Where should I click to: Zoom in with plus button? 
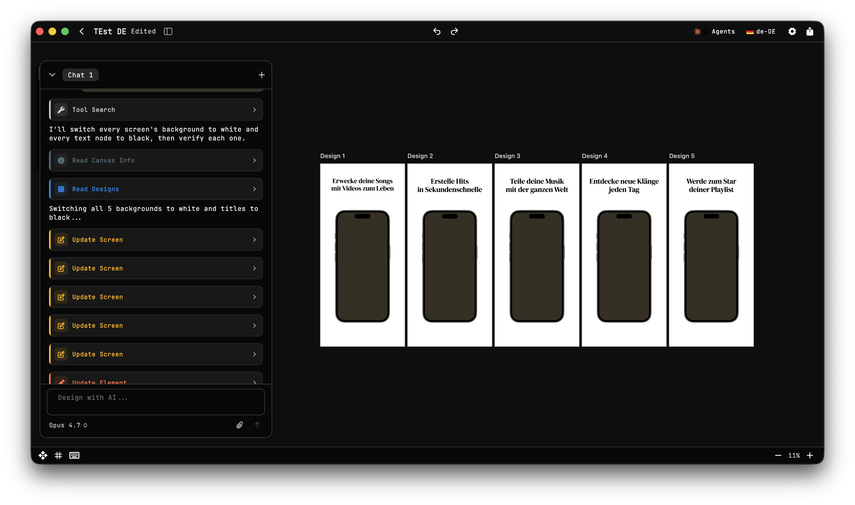tap(810, 455)
